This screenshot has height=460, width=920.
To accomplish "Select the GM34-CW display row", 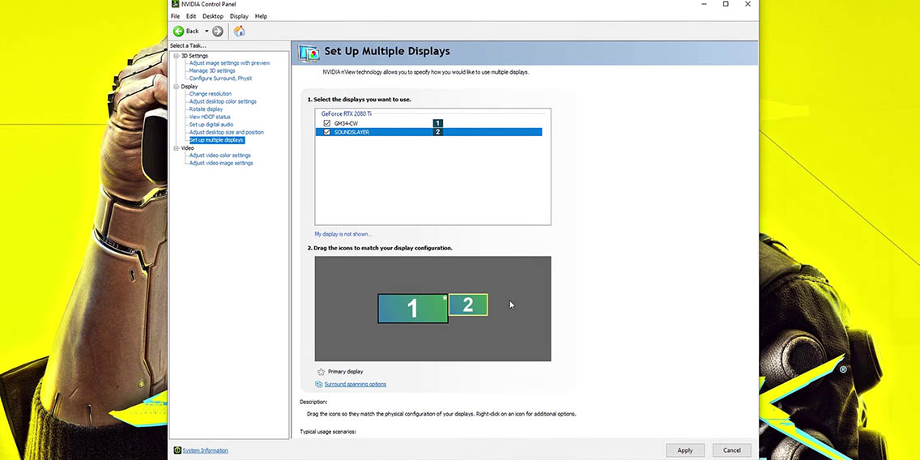I will click(x=429, y=123).
